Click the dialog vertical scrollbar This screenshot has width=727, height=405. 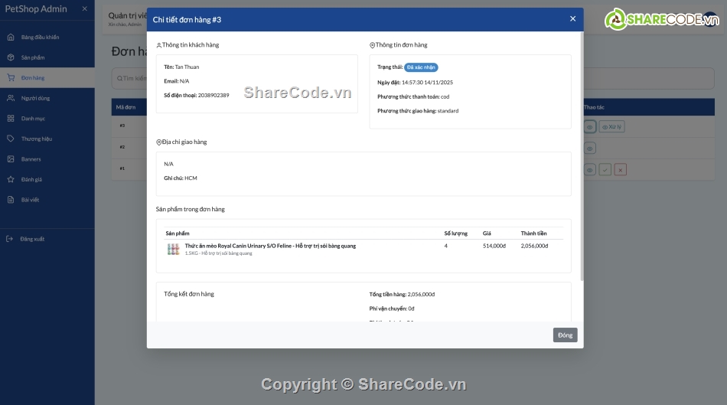(x=582, y=156)
